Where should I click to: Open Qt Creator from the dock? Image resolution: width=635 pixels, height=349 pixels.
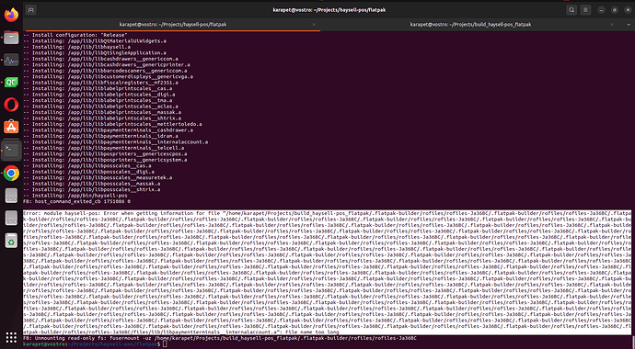click(11, 83)
